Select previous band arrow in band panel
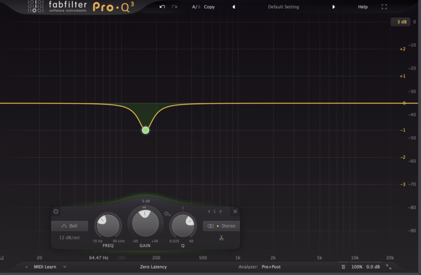 pyautogui.click(x=209, y=211)
